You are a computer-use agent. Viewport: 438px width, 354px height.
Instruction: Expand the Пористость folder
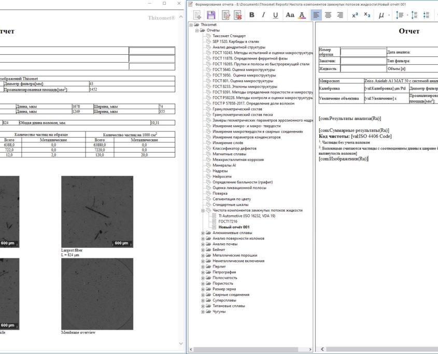(x=203, y=284)
